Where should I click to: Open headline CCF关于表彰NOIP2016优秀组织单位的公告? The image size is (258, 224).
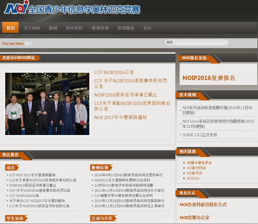coord(132,106)
